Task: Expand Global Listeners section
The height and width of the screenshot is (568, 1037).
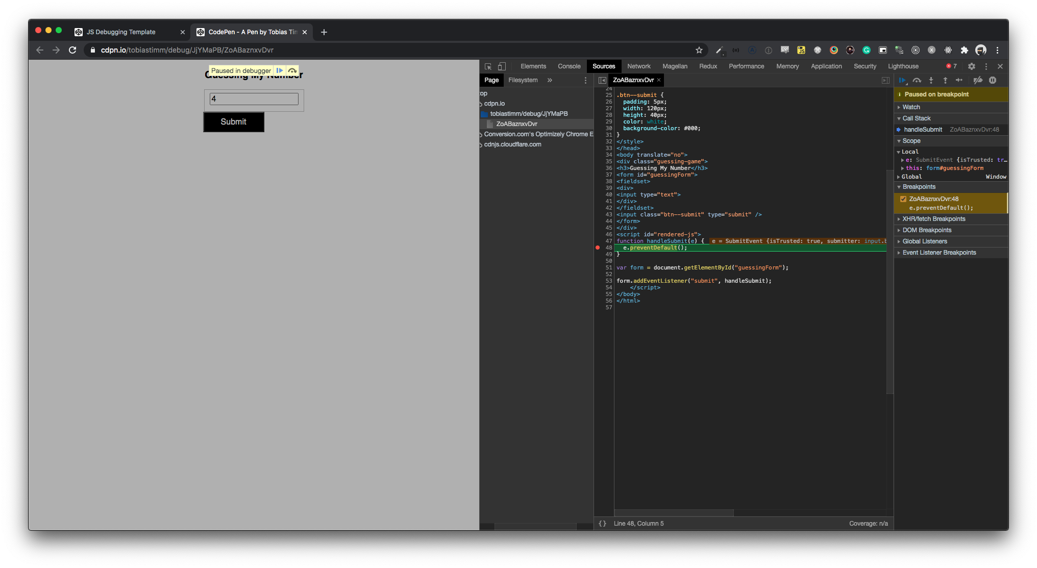Action: coord(951,241)
